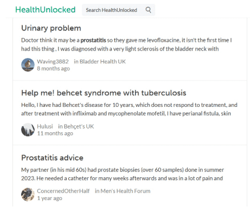Click the excerpt mentioning infliximab treatment
Viewport: 250px width, 213px height.
point(129,109)
